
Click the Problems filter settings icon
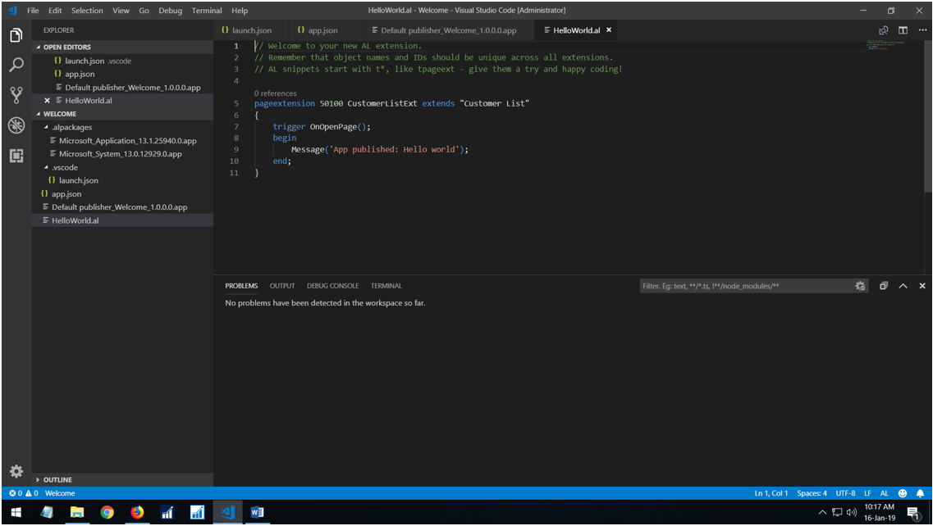click(x=860, y=286)
